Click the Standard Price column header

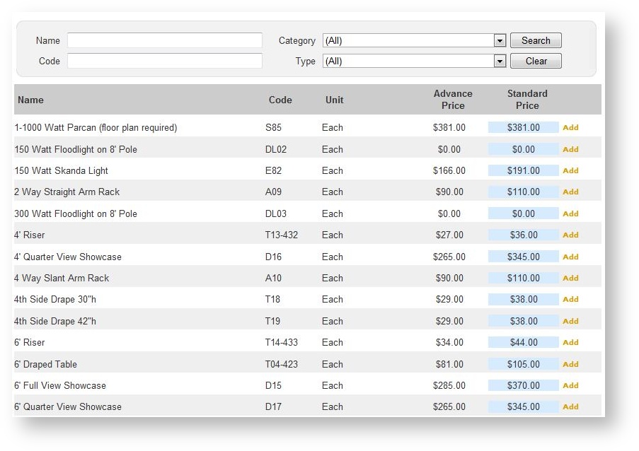[527, 100]
